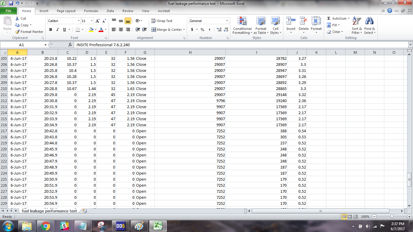
Task: Open Format as Table gallery
Action: click(261, 26)
